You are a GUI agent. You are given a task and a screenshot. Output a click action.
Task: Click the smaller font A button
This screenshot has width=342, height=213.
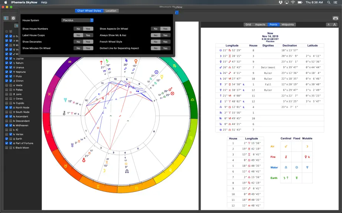tap(329, 24)
